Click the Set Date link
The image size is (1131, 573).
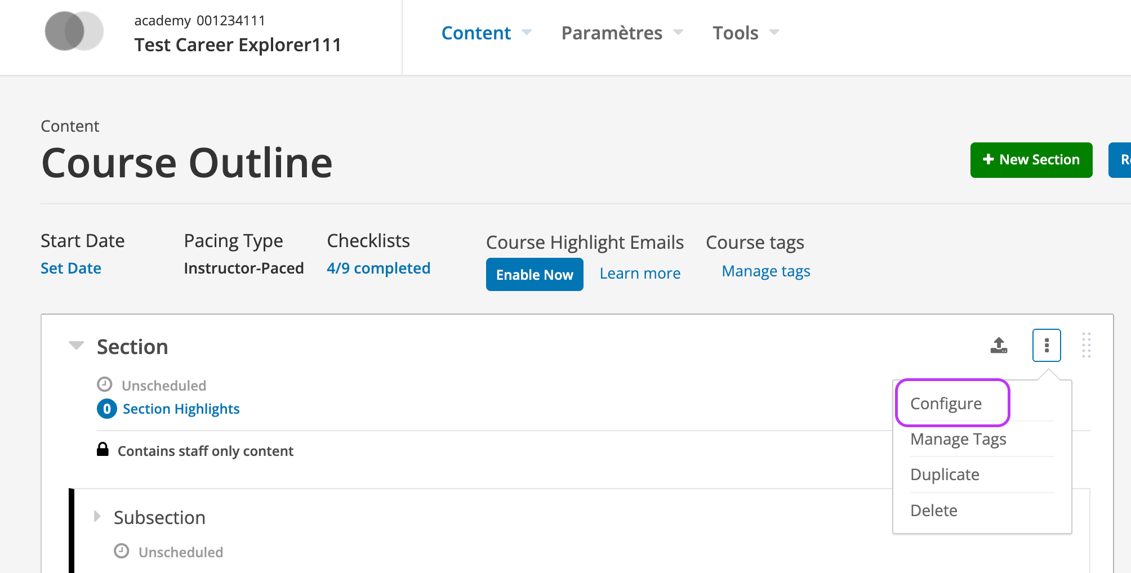(71, 268)
